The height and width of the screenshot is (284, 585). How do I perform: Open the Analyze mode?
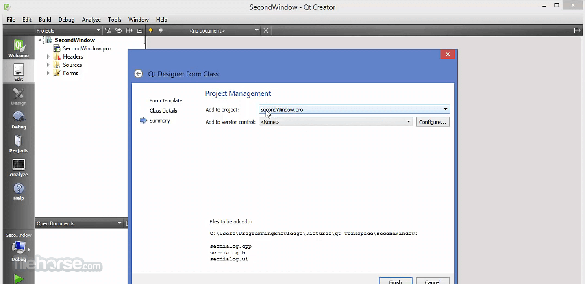point(19,167)
